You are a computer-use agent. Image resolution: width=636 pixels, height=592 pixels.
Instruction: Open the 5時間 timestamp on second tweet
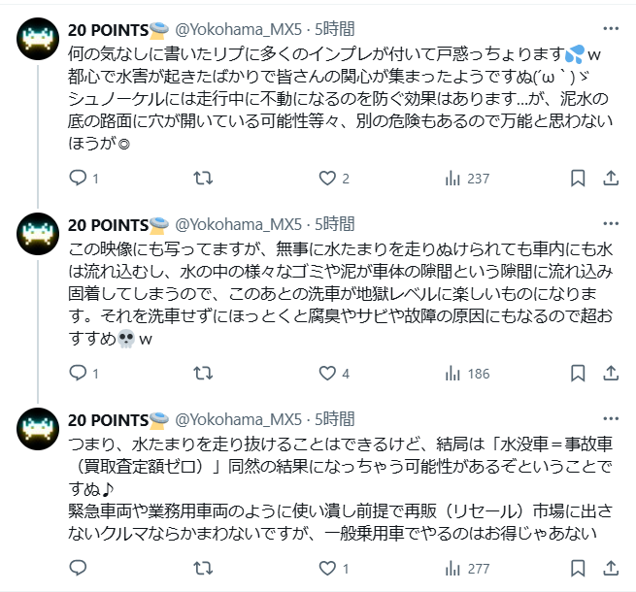click(x=333, y=223)
